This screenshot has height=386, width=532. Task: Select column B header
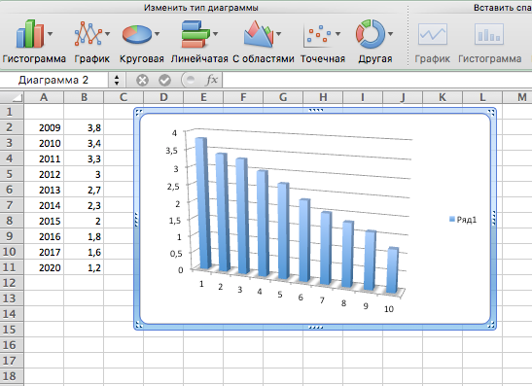[84, 97]
